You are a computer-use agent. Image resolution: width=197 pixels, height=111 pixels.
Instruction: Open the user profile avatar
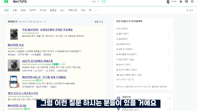tap(168, 2)
